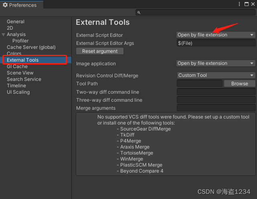The width and height of the screenshot is (257, 199).
Task: Select the Preferences tab
Action: point(22,4)
